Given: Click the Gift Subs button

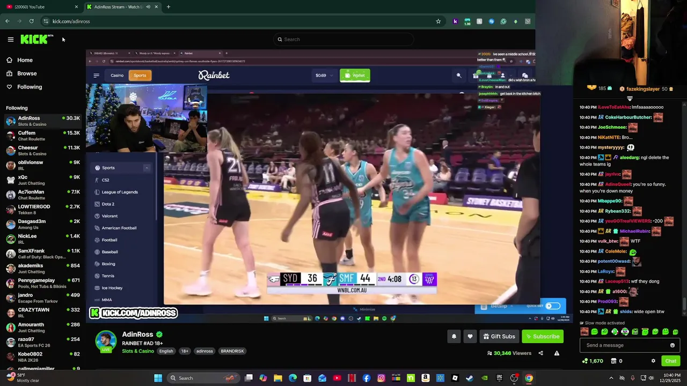Looking at the screenshot, I should point(499,337).
